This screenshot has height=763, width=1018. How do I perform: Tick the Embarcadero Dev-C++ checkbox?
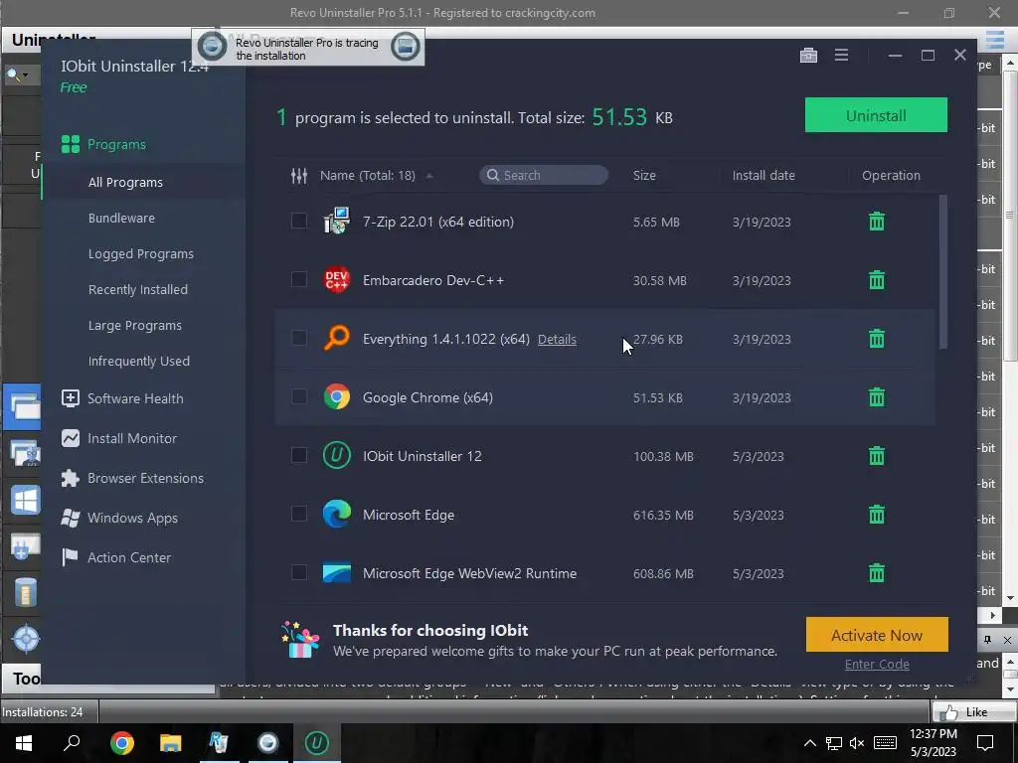point(298,279)
